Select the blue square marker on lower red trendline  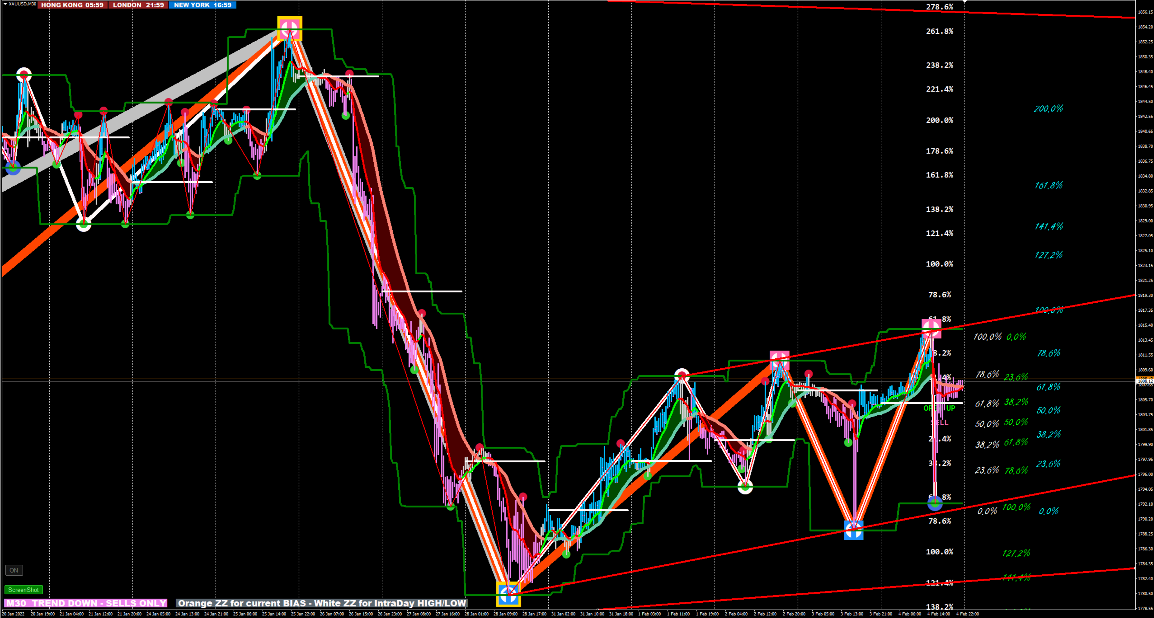coord(853,530)
